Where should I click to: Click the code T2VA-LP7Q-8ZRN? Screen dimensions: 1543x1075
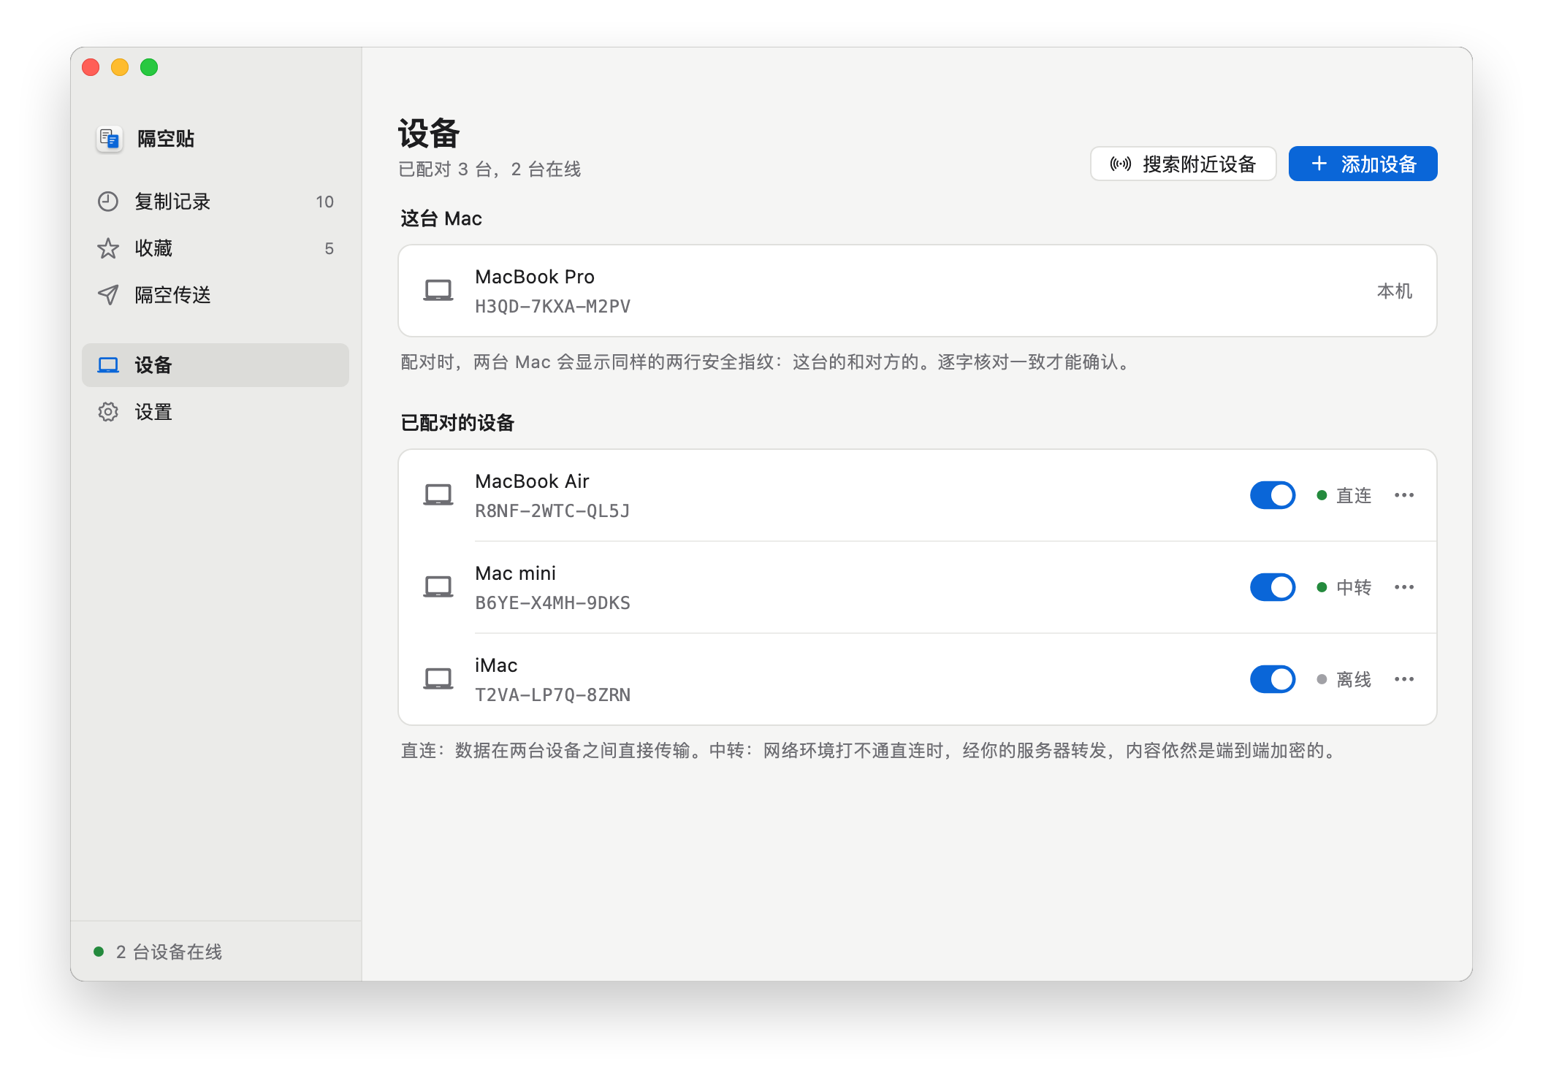[553, 695]
